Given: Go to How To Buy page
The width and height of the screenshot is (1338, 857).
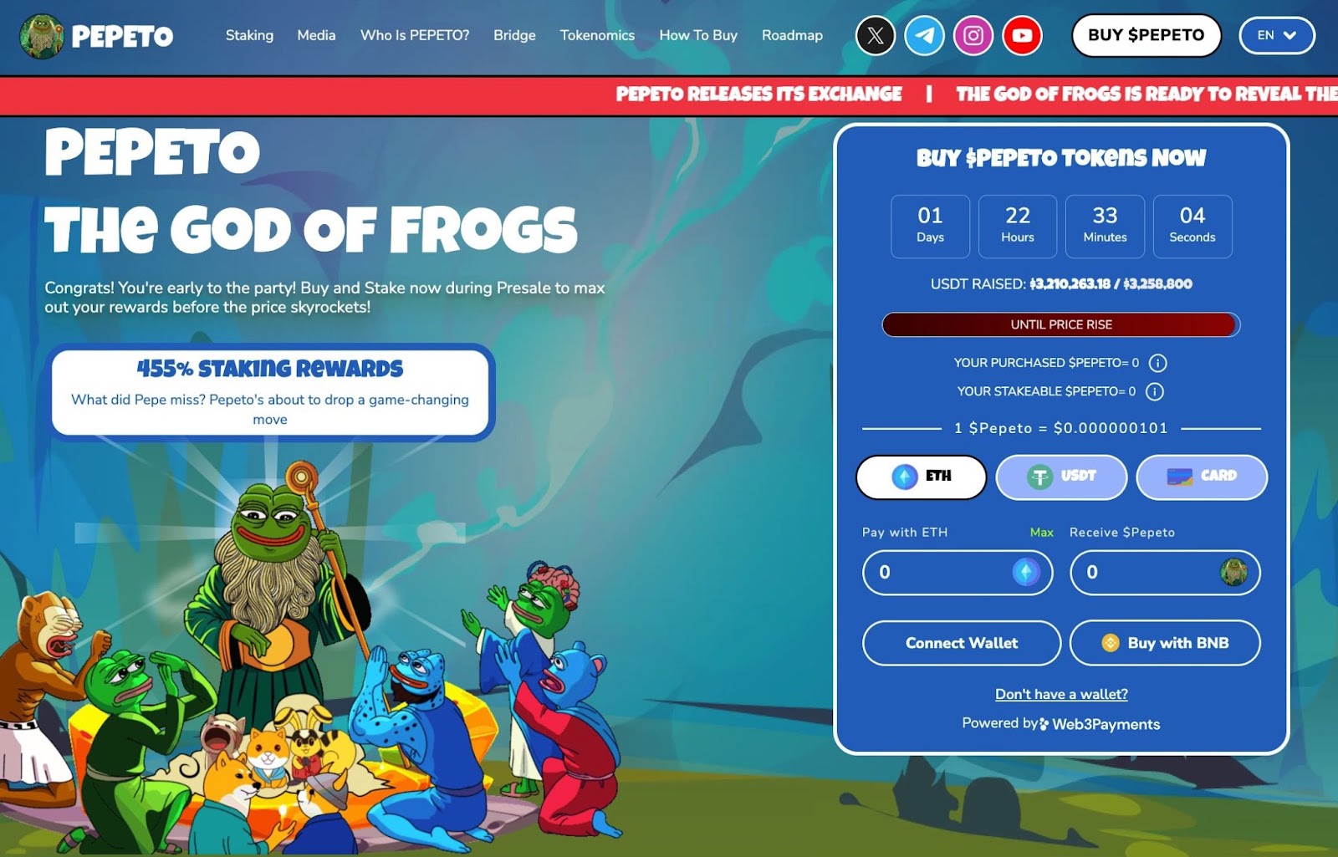Looking at the screenshot, I should (x=698, y=35).
